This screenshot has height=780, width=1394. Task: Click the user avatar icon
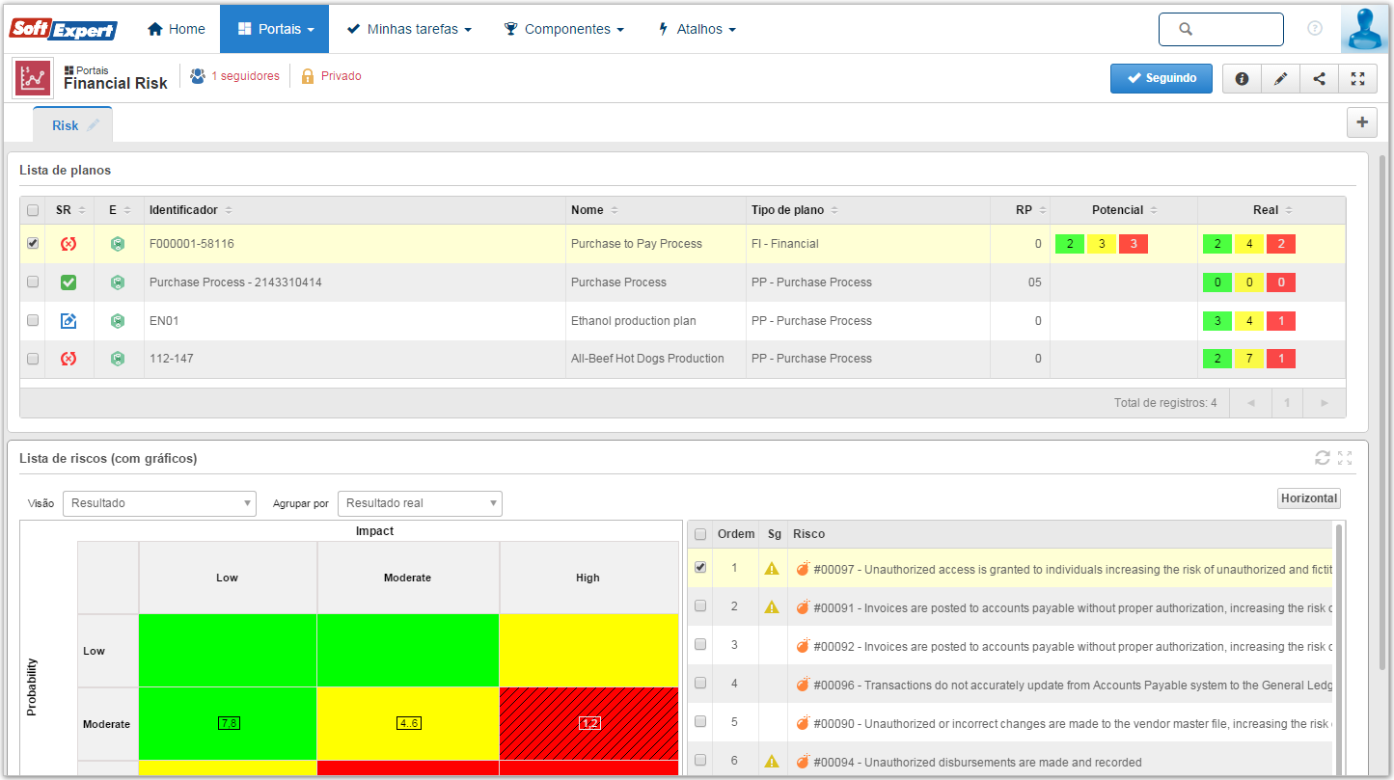point(1365,29)
